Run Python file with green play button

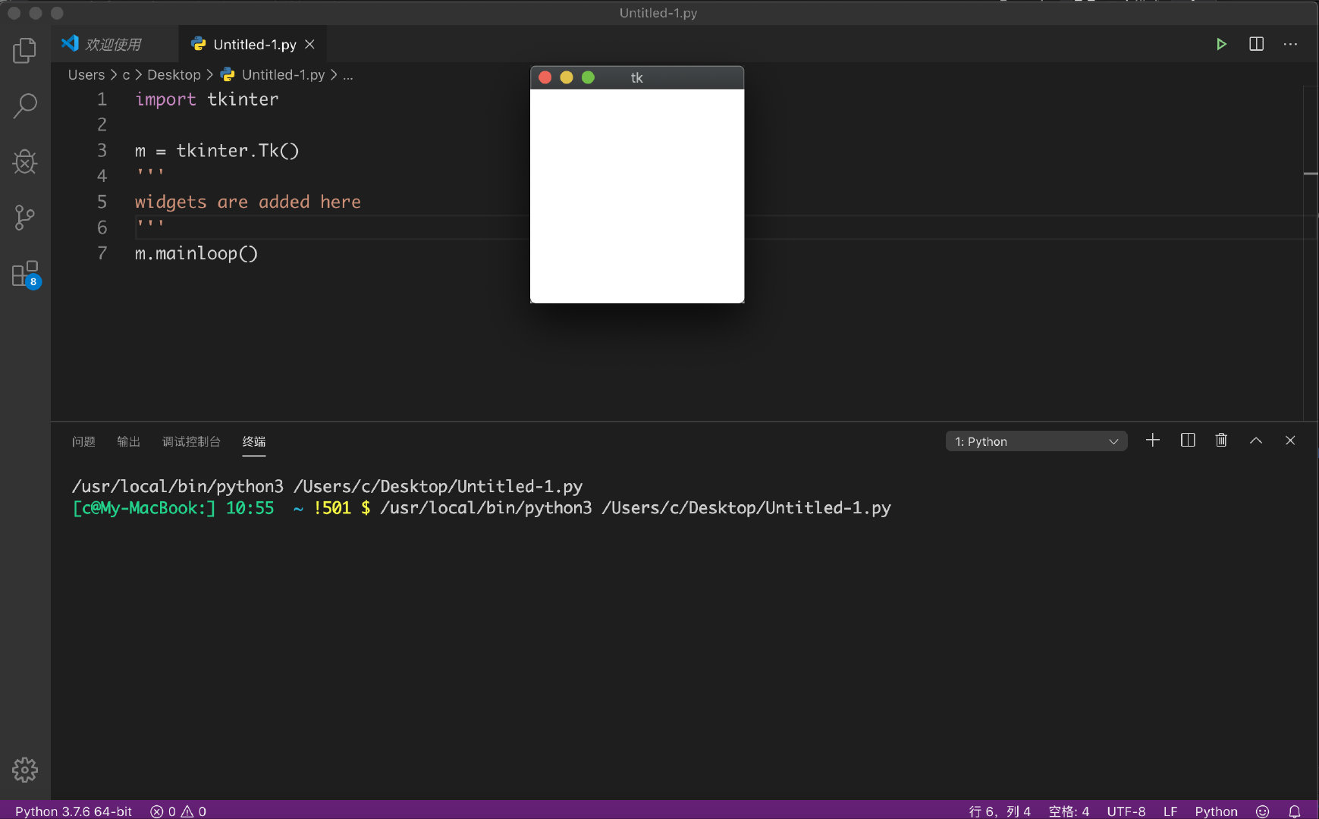coord(1221,44)
